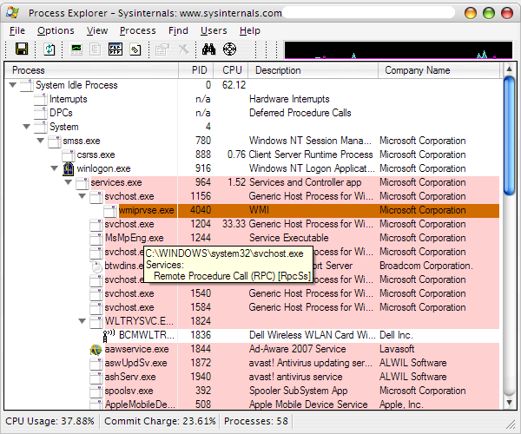Open the Users menu
The image size is (521, 434).
[x=214, y=30]
